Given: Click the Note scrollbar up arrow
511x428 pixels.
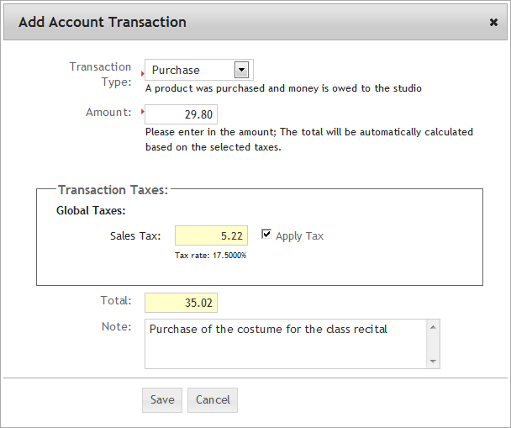Looking at the screenshot, I should tap(433, 327).
